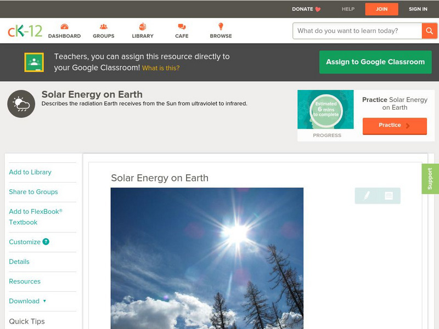Open the Dashboard gauge icon
The width and height of the screenshot is (439, 329).
(64, 26)
